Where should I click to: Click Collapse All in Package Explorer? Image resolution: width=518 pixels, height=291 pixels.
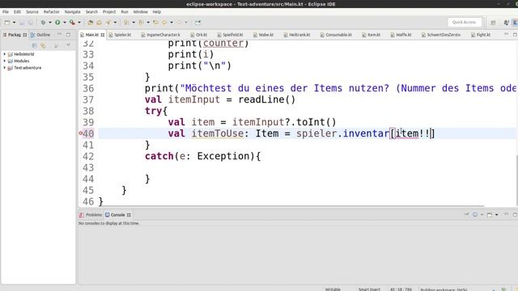34,45
